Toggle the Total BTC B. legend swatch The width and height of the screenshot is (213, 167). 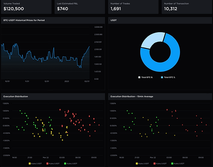coord(139,77)
